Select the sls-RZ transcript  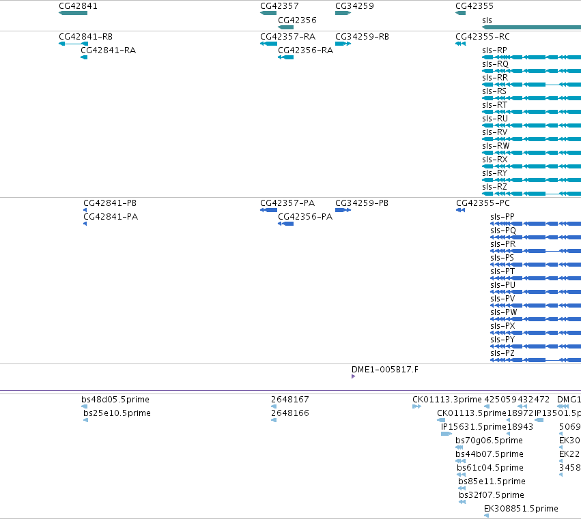click(531, 194)
